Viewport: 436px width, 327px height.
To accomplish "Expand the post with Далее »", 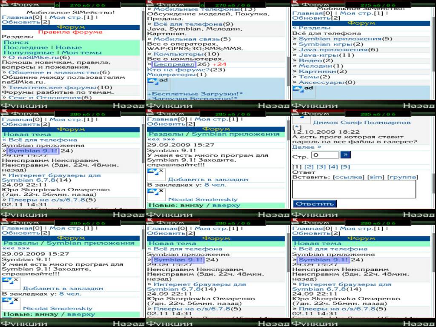I will (x=307, y=147).
